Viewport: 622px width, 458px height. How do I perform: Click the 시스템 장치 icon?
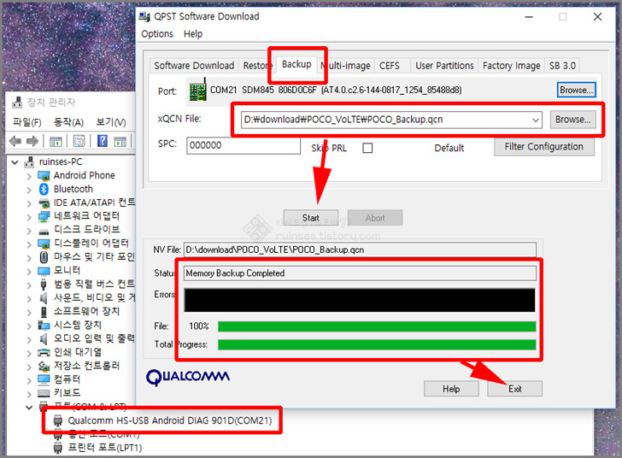(44, 325)
